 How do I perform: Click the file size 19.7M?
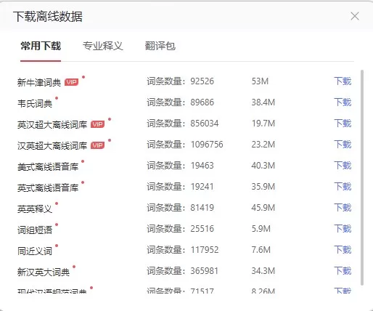click(263, 124)
